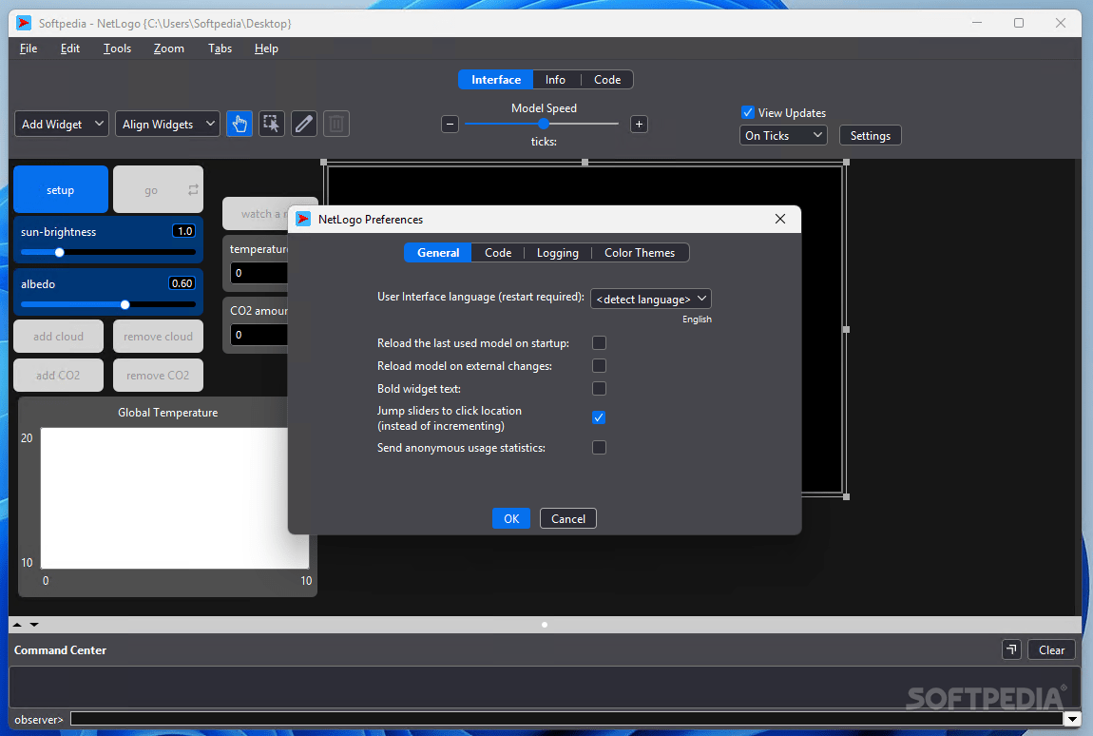Uncheck Jump sliders to click location
This screenshot has width=1093, height=736.
[x=599, y=417]
